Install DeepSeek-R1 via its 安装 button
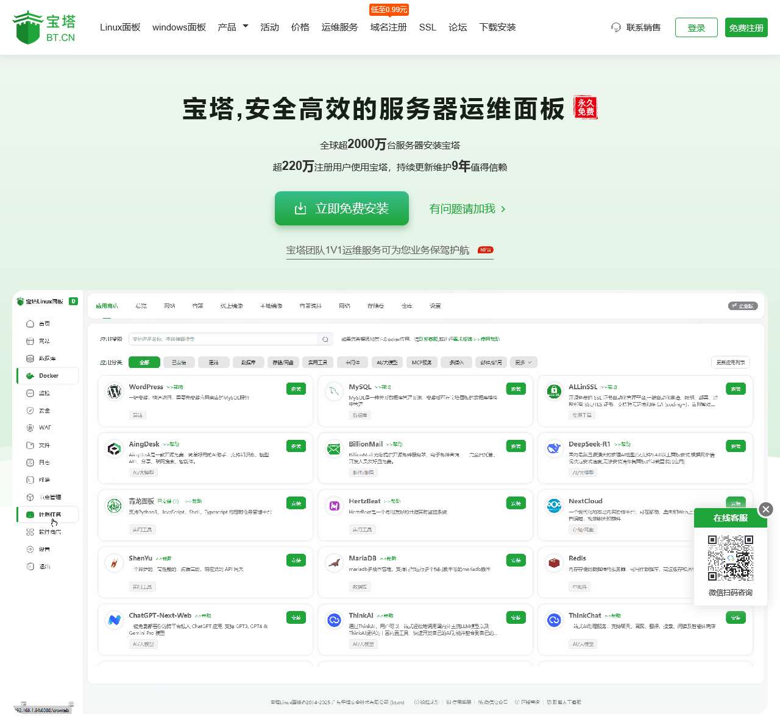The image size is (780, 728). pyautogui.click(x=736, y=446)
